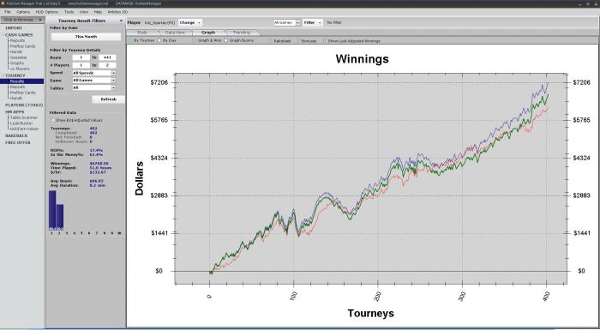600x330 pixels.
Task: Click the This Month date filter button
Action: [86, 37]
